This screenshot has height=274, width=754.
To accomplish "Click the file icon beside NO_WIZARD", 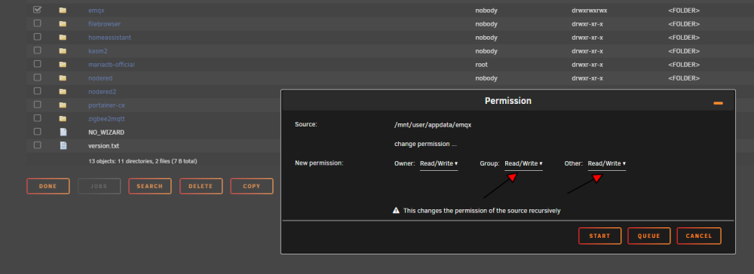I will click(63, 132).
